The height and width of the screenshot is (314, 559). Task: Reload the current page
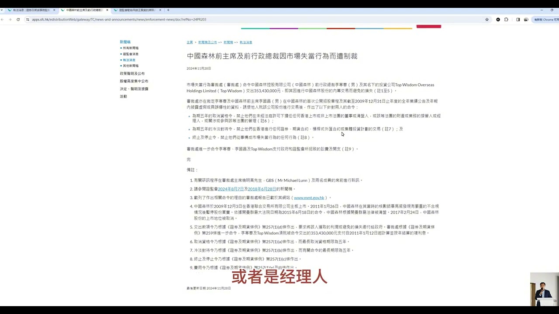click(18, 20)
